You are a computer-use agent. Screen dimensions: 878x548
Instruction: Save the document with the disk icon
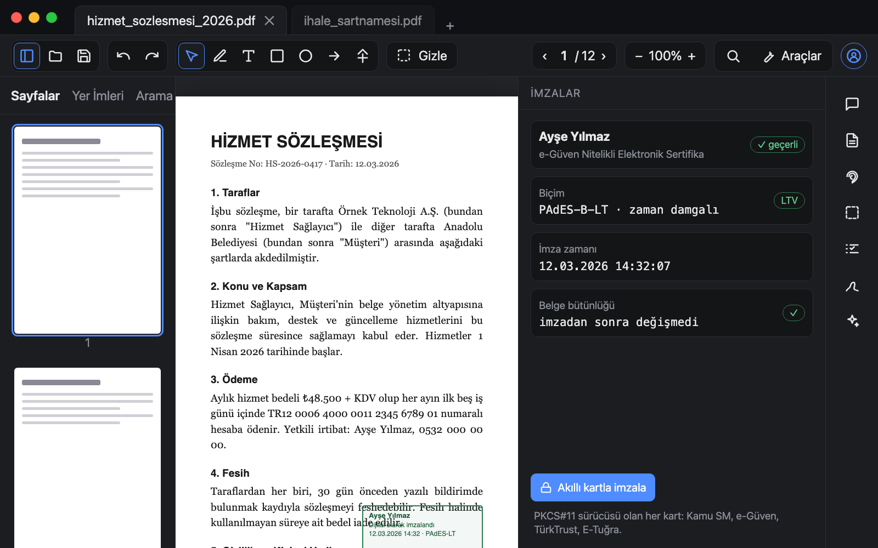pyautogui.click(x=84, y=56)
